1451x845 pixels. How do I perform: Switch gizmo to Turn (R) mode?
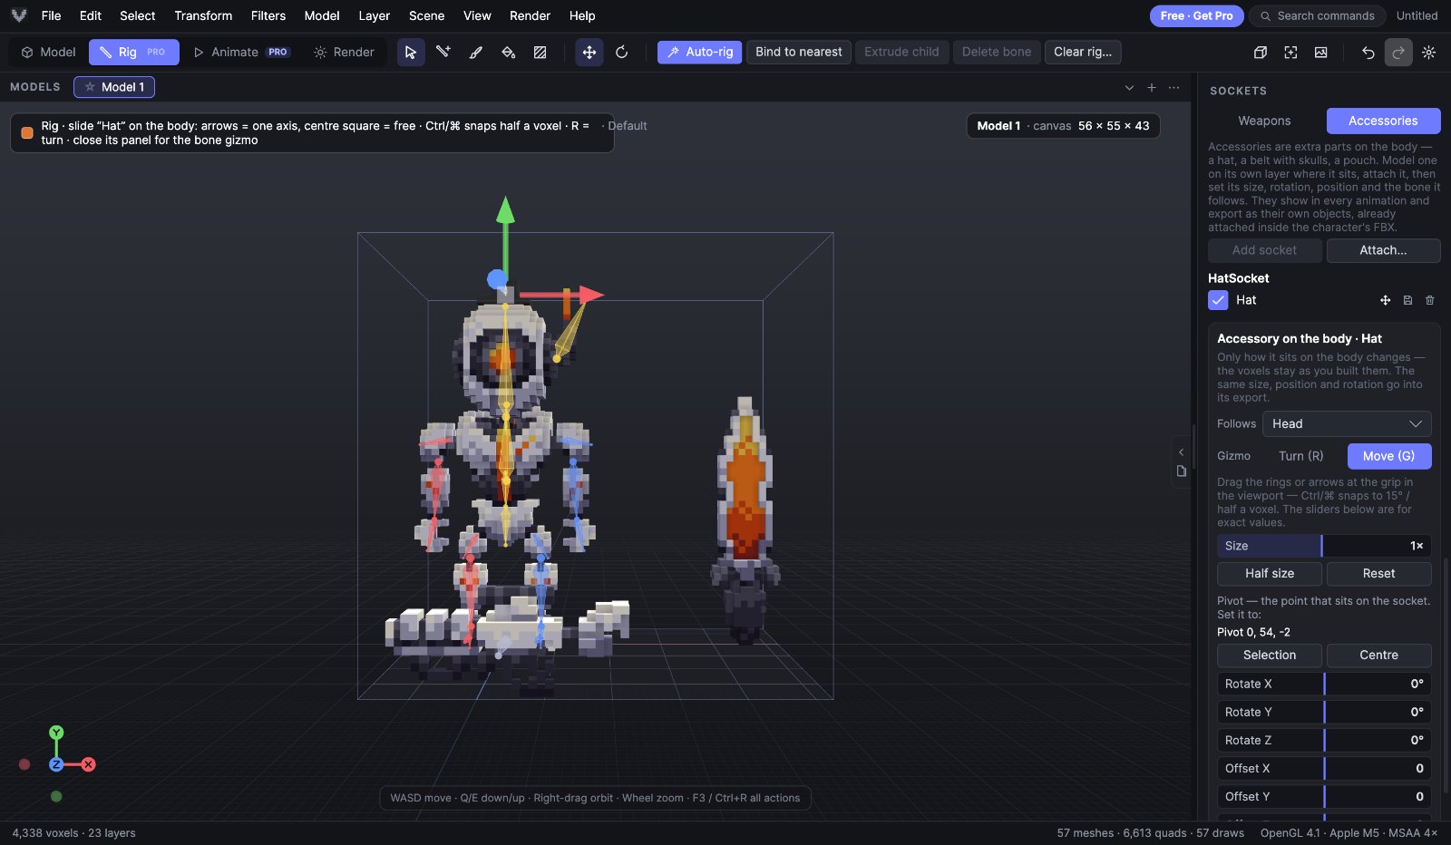tap(1301, 456)
